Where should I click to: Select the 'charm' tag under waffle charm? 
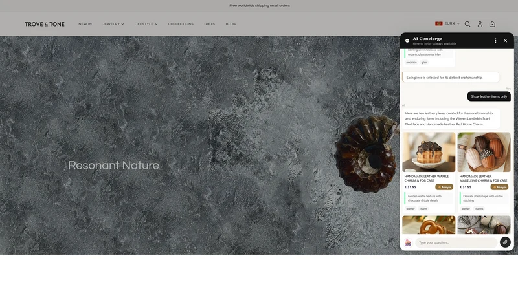423,208
